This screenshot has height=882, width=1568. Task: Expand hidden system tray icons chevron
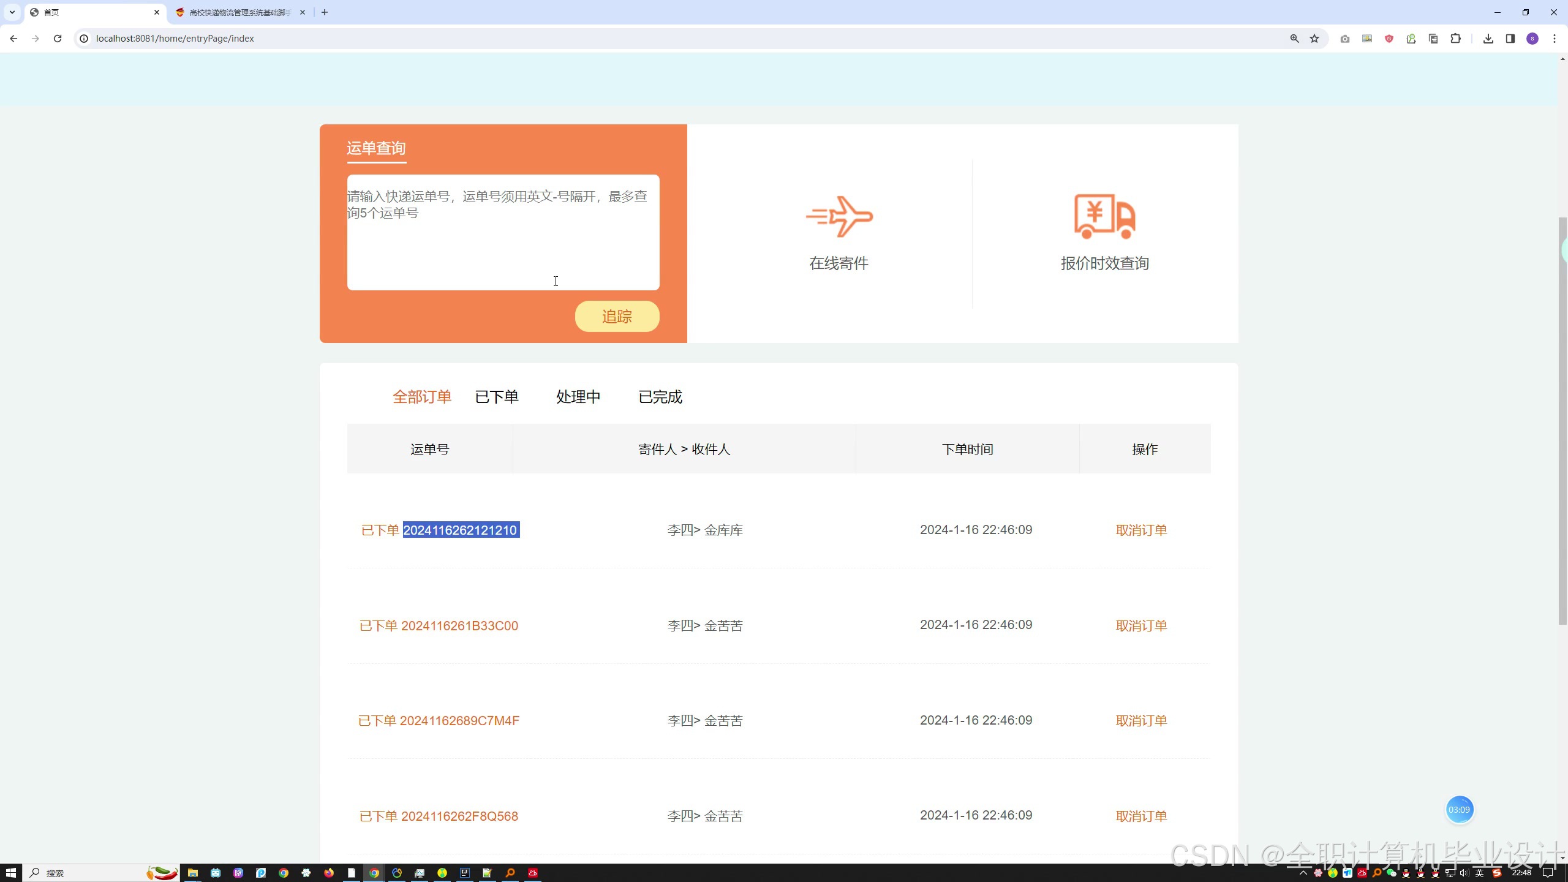click(x=1303, y=873)
